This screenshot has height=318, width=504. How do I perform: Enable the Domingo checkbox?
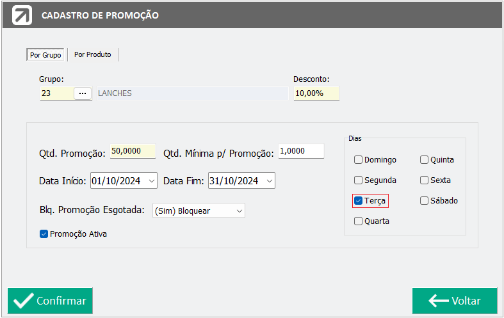(358, 160)
